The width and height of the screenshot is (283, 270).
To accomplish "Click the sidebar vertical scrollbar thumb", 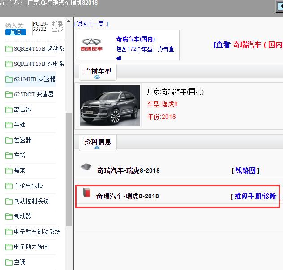I will [x=69, y=170].
